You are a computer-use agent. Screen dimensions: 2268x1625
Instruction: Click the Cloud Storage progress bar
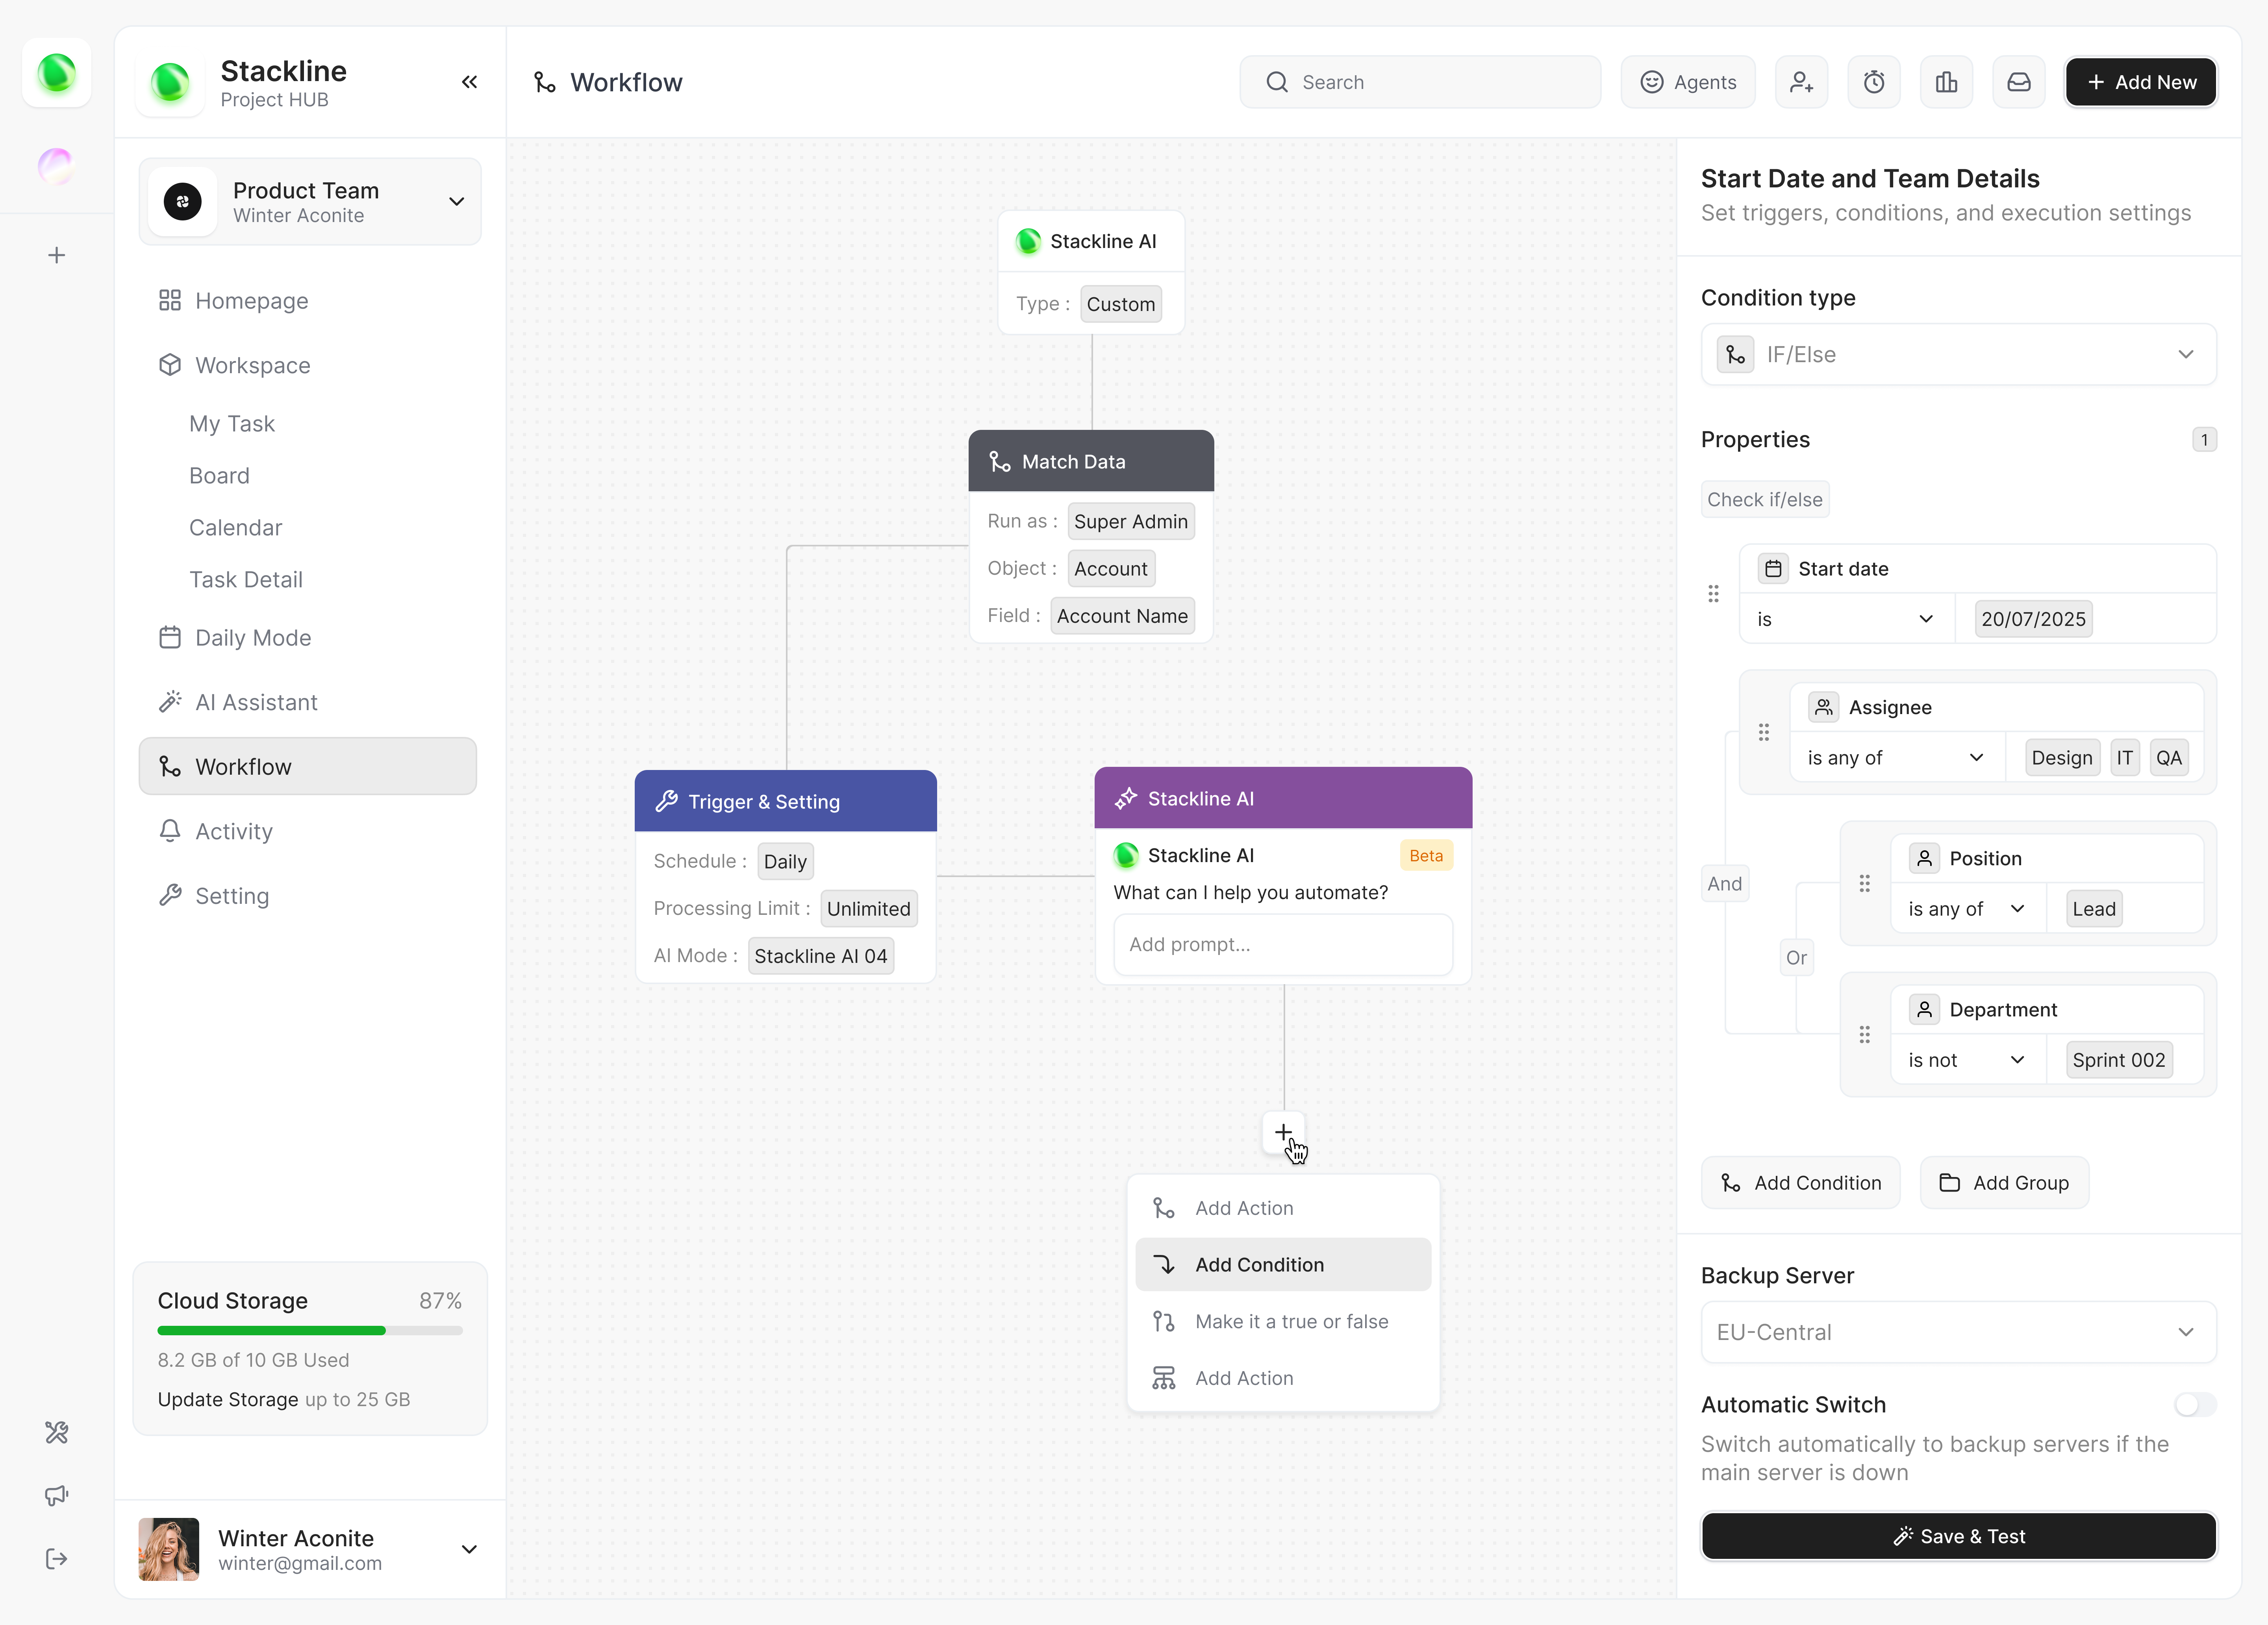point(310,1330)
